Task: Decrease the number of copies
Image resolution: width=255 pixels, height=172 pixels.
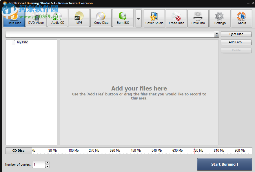Action: tap(47, 166)
